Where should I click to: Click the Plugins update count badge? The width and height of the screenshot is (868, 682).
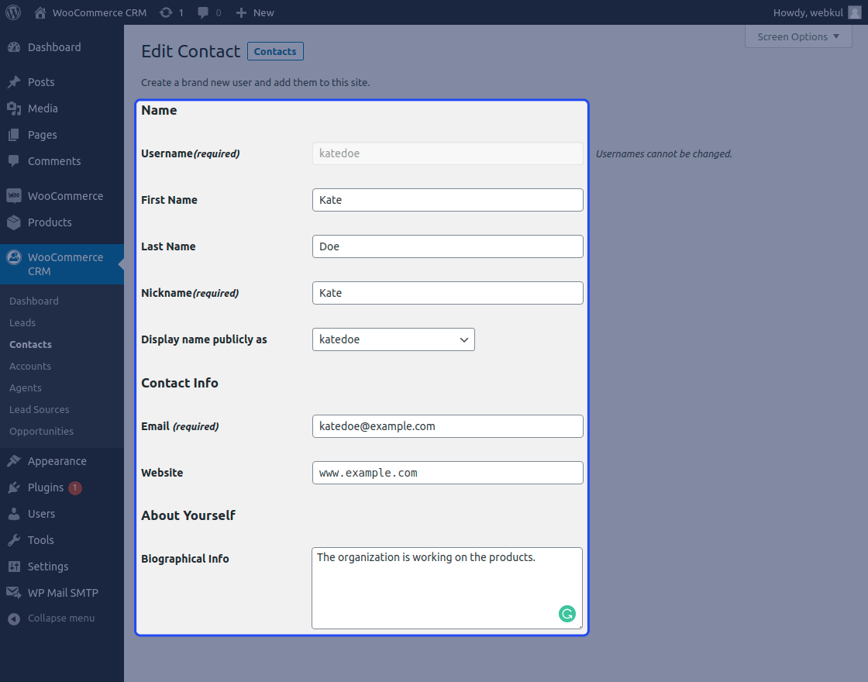point(74,487)
